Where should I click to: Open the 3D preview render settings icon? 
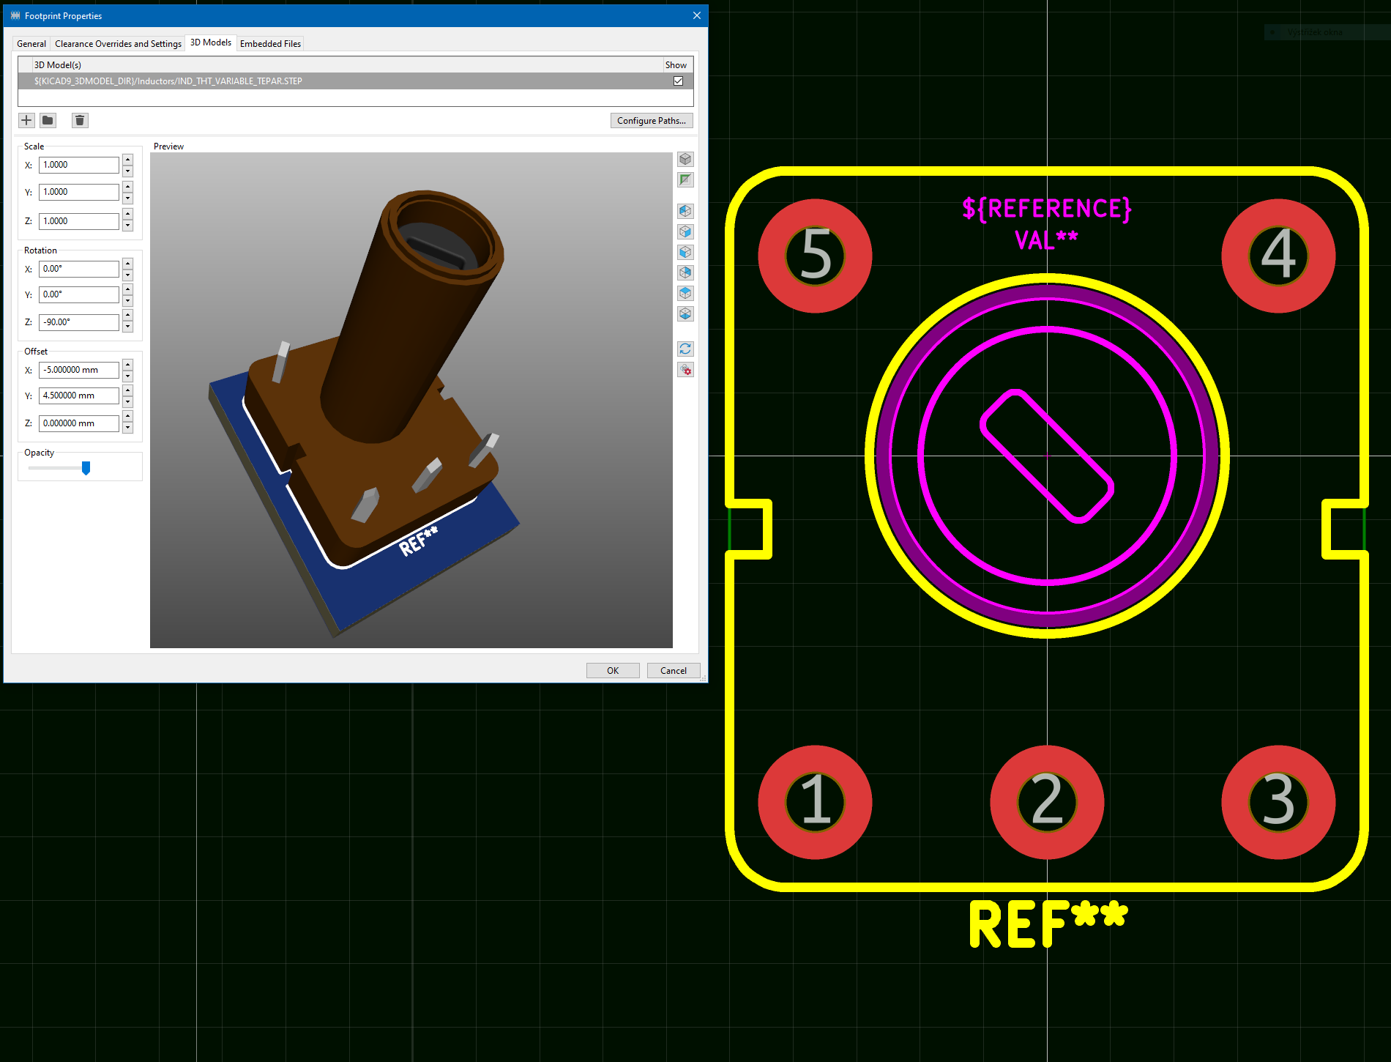tap(685, 370)
